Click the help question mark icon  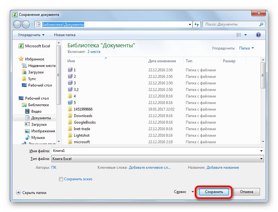tap(258, 35)
